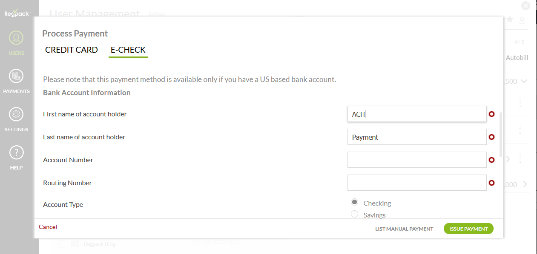Open the Users section in sidebar
Screen dimensions: 537x254
point(16,39)
